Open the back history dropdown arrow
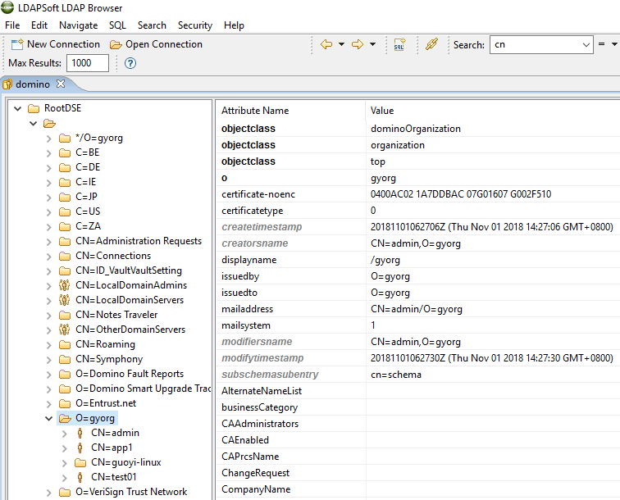The height and width of the screenshot is (500, 620). click(x=341, y=44)
